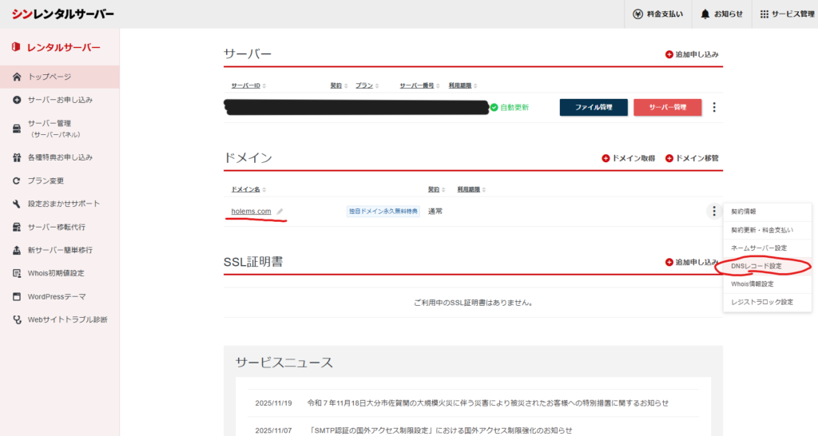Screen dimensions: 818x436
Task: Click the plus icon for ドメイン移管
Action: click(669, 158)
